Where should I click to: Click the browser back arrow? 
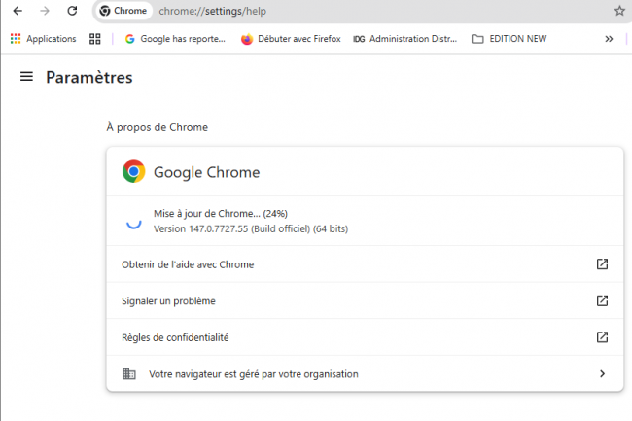[18, 11]
